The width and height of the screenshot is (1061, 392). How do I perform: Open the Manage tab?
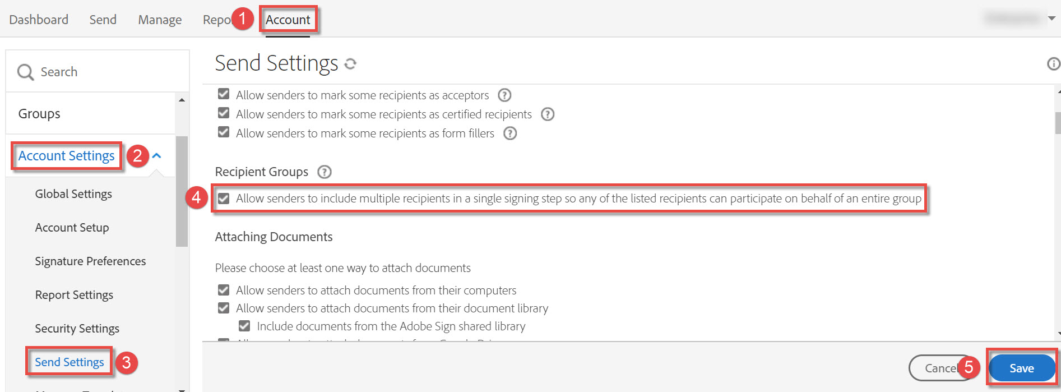(x=159, y=19)
